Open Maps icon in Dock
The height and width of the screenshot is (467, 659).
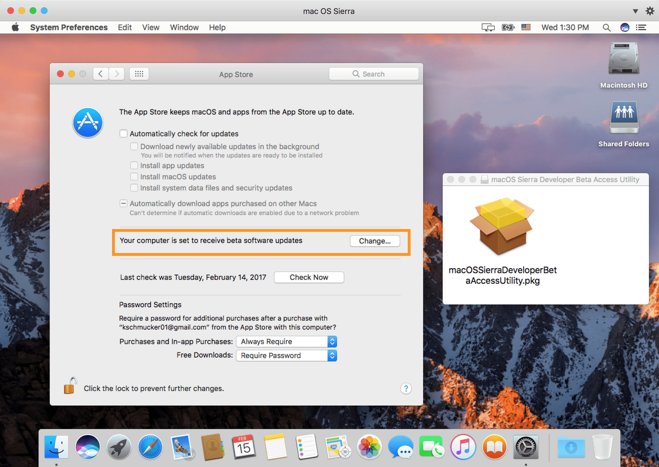(x=338, y=447)
